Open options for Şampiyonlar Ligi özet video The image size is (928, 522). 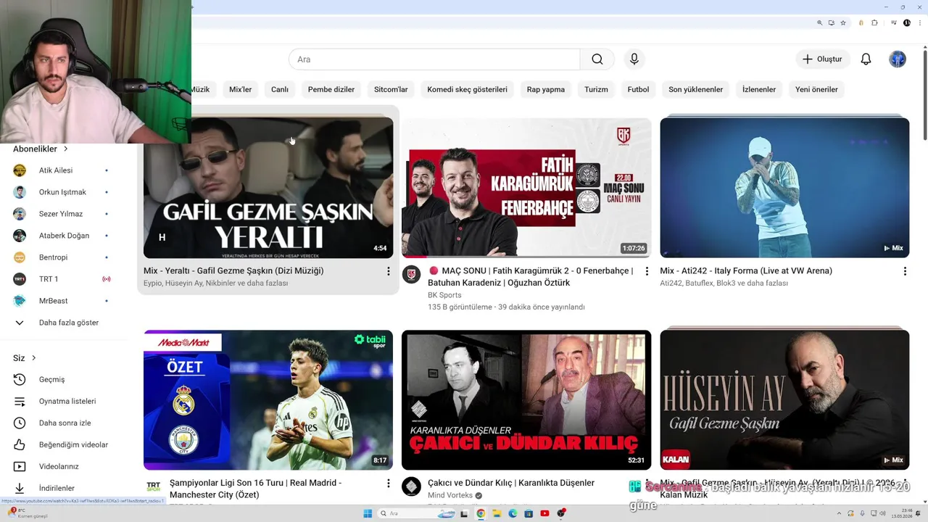[389, 484]
